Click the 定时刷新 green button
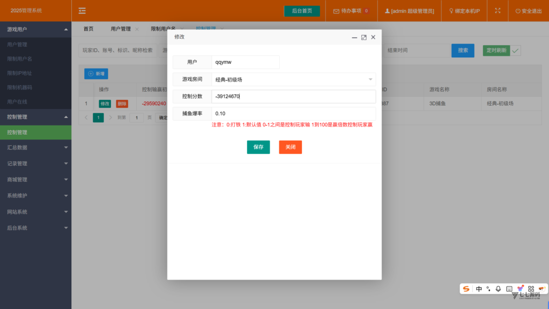The width and height of the screenshot is (549, 309). pyautogui.click(x=496, y=50)
